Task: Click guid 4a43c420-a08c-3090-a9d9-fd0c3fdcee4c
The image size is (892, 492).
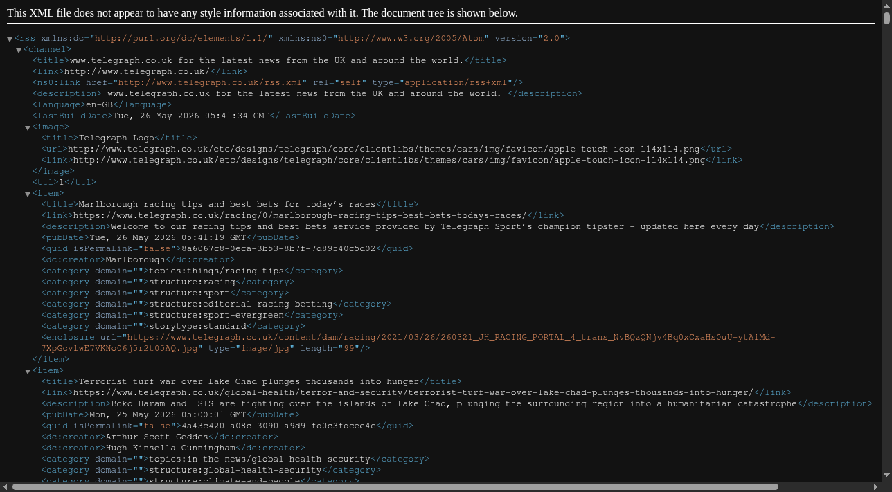Action: [x=278, y=426]
